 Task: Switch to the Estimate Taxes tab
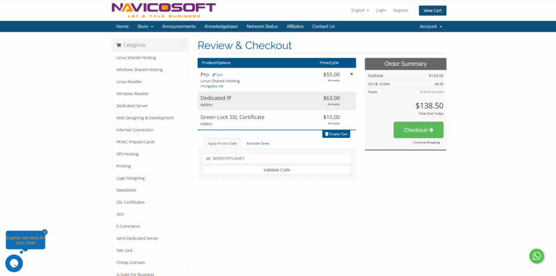(258, 143)
